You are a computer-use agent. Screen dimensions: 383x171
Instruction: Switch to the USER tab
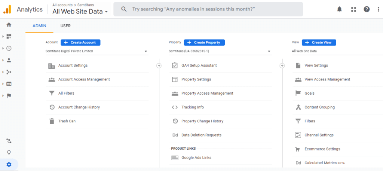click(65, 26)
